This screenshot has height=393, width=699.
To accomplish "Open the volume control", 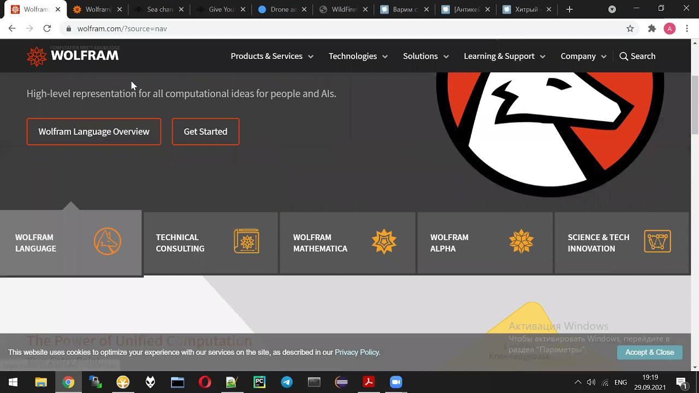I will point(591,382).
